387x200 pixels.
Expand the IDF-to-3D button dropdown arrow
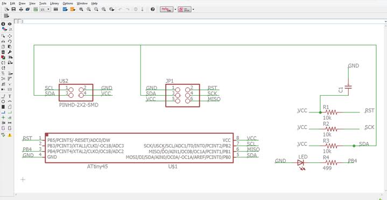(193, 9)
